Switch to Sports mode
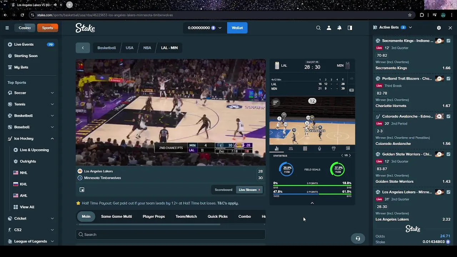Viewport: 457px width, 257px height. point(47,28)
